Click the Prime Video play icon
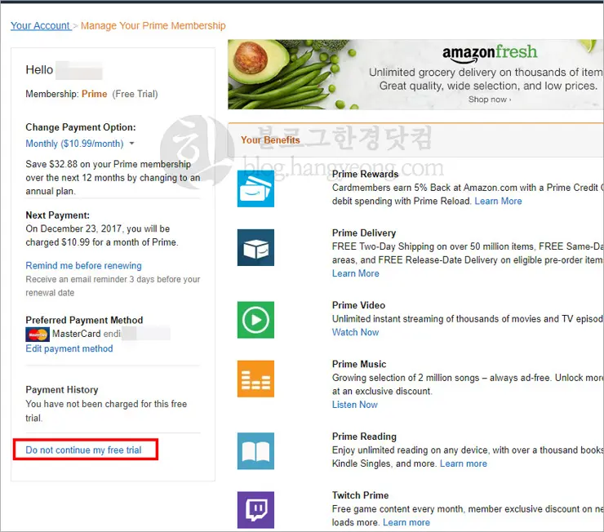The image size is (604, 532). coord(255,319)
